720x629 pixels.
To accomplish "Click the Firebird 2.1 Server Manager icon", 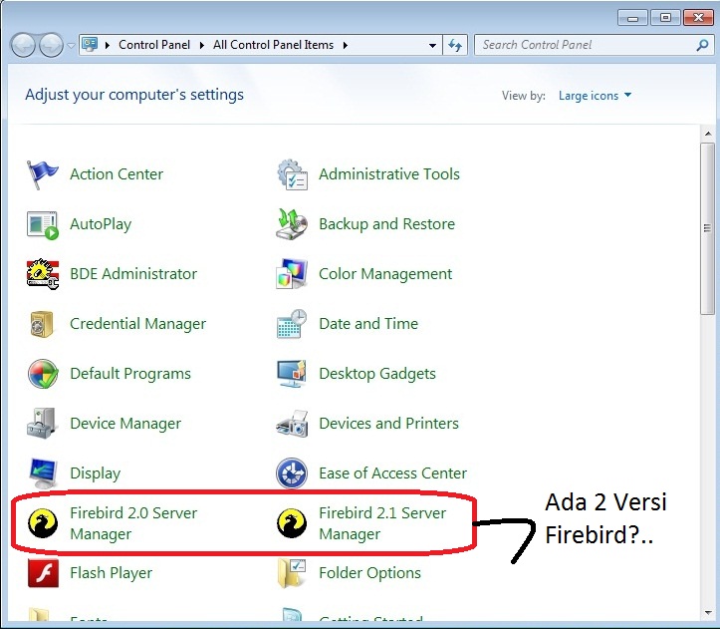I will click(292, 523).
